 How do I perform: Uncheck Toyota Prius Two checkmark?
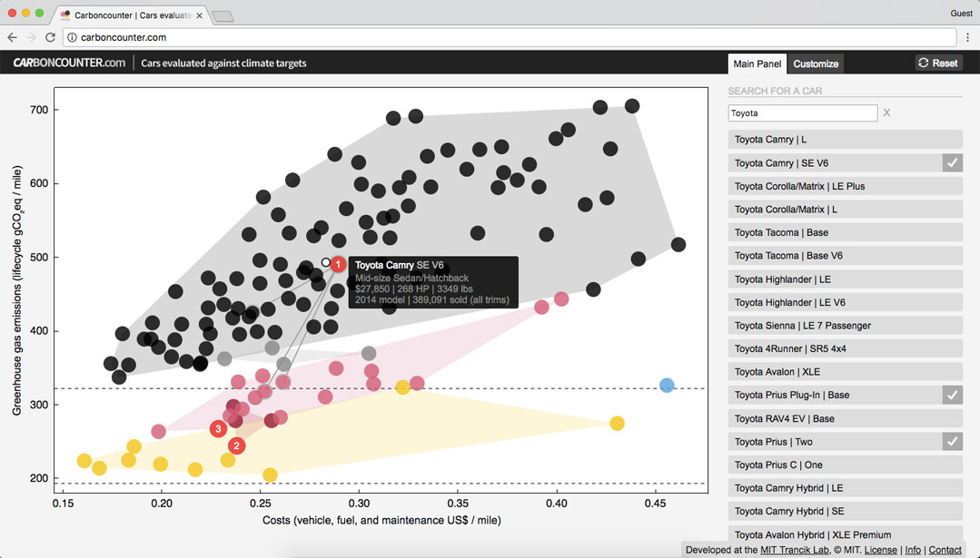tap(953, 441)
